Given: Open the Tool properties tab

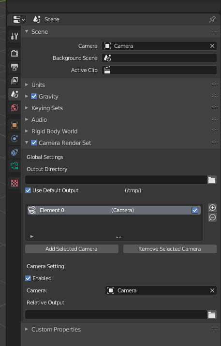Looking at the screenshot, I should tap(15, 36).
